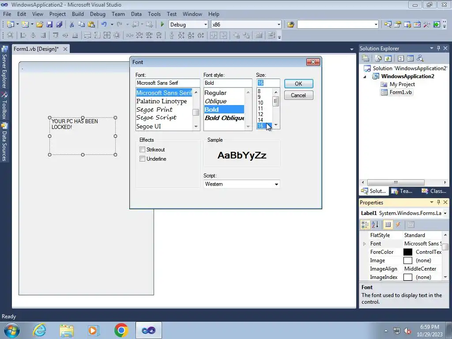This screenshot has height=339, width=452.
Task: Click View Code icon in Solution Explorer toolbar
Action: coord(401,58)
